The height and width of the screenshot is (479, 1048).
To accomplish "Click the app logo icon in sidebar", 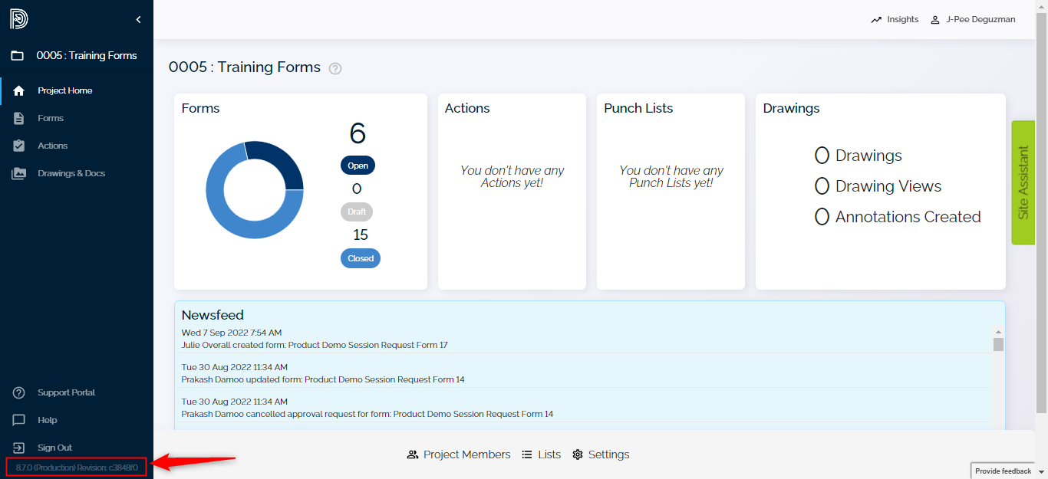I will pyautogui.click(x=18, y=19).
